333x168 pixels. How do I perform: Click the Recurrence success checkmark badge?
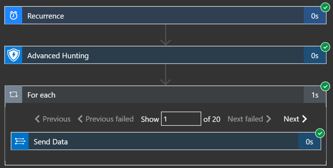pyautogui.click(x=325, y=7)
